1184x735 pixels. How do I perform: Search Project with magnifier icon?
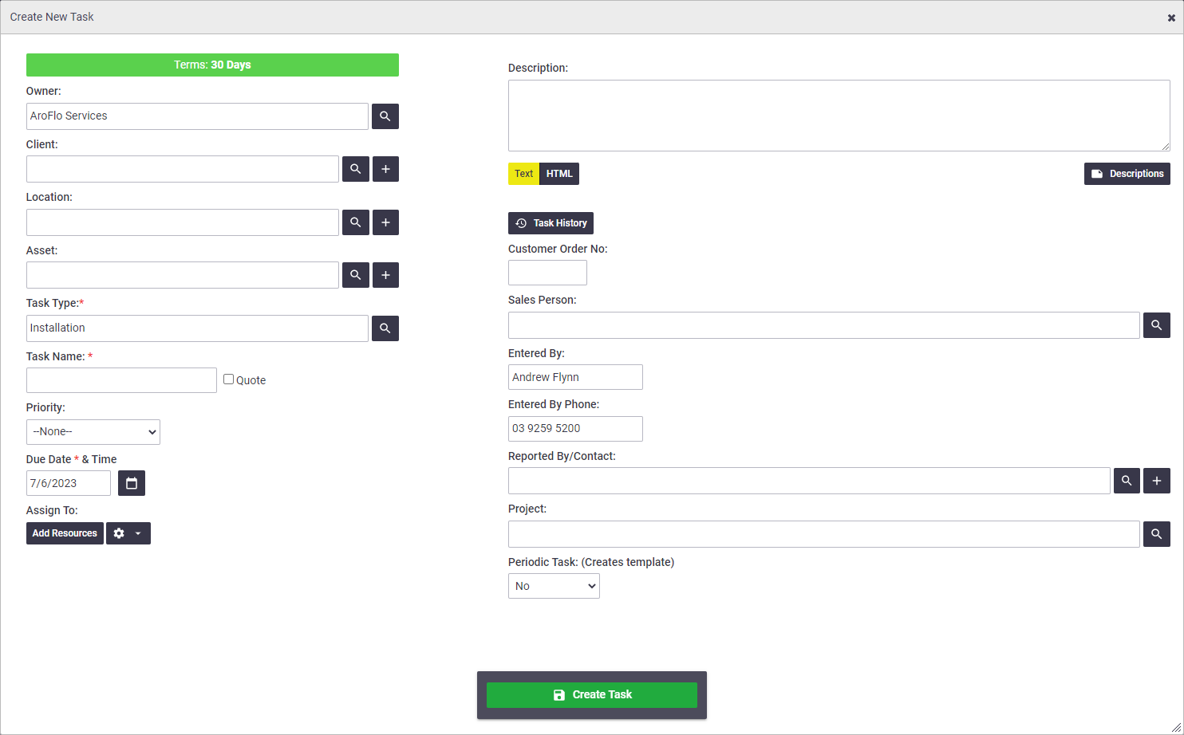[x=1157, y=534]
